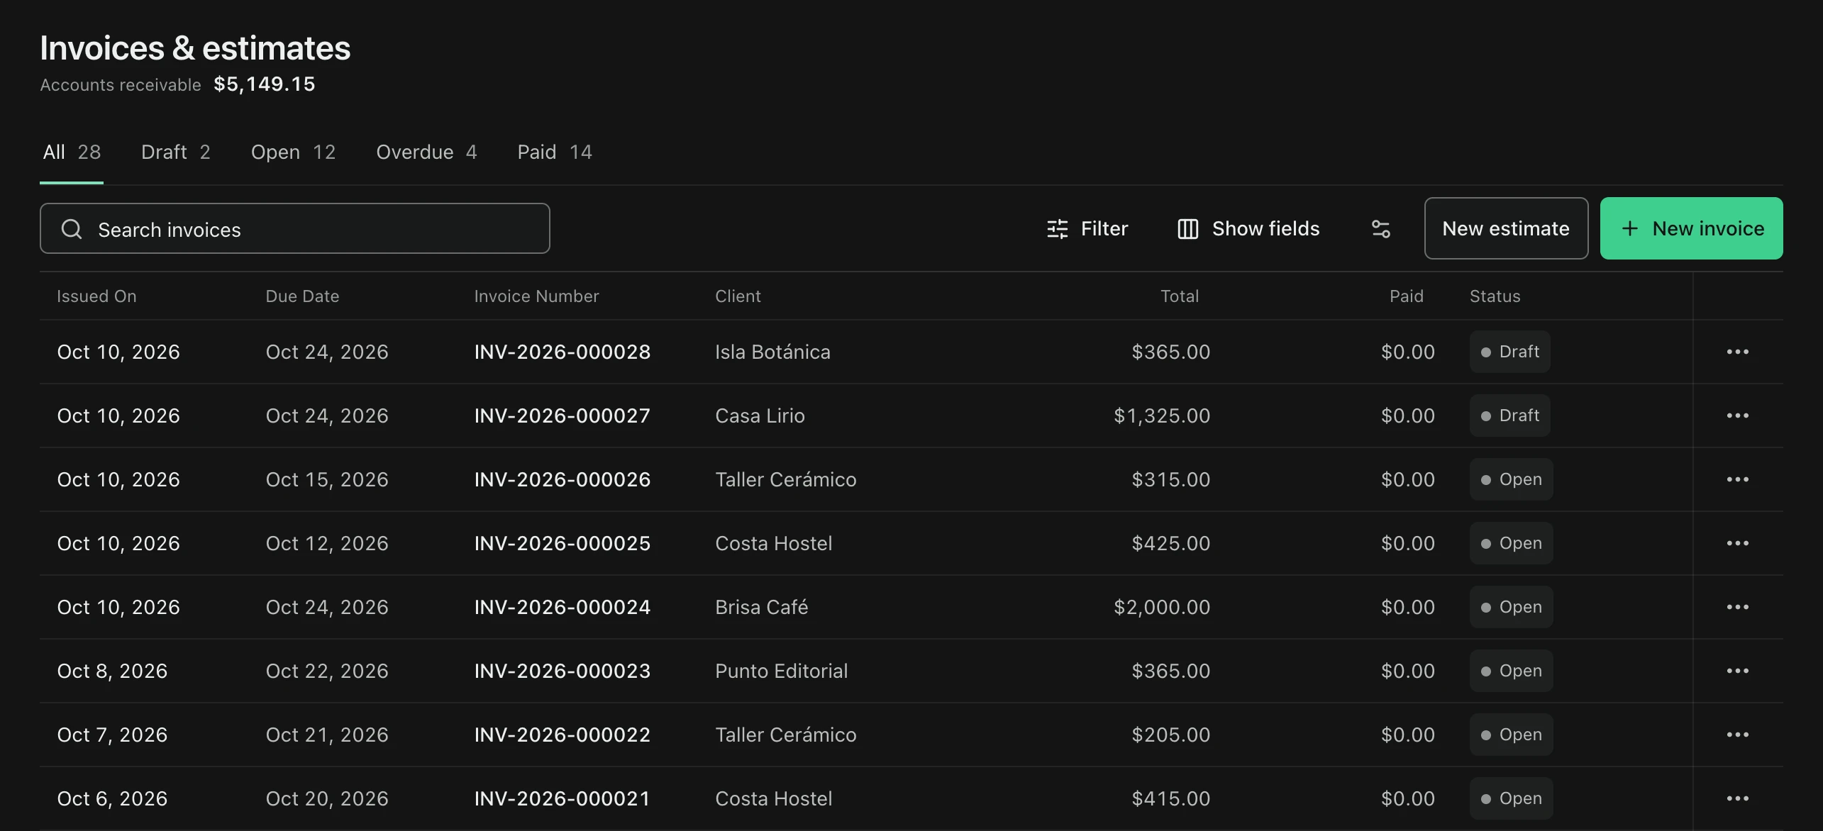
Task: Open the Filter options
Action: coord(1087,228)
